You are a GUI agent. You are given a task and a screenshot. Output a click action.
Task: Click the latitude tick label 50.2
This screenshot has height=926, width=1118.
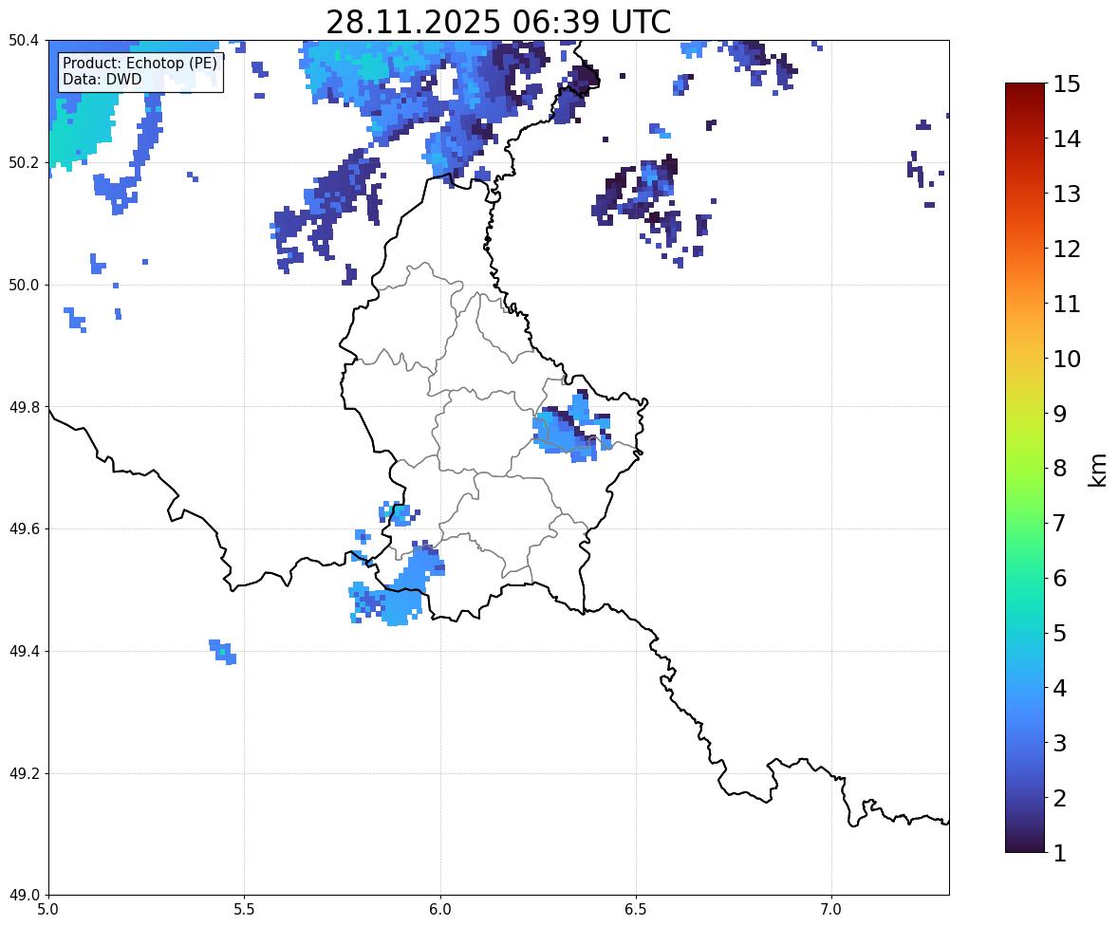(24, 162)
